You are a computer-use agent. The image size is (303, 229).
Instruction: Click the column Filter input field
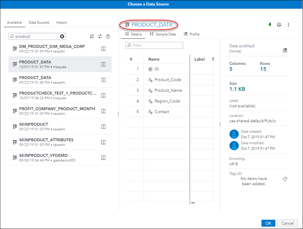coord(154,45)
